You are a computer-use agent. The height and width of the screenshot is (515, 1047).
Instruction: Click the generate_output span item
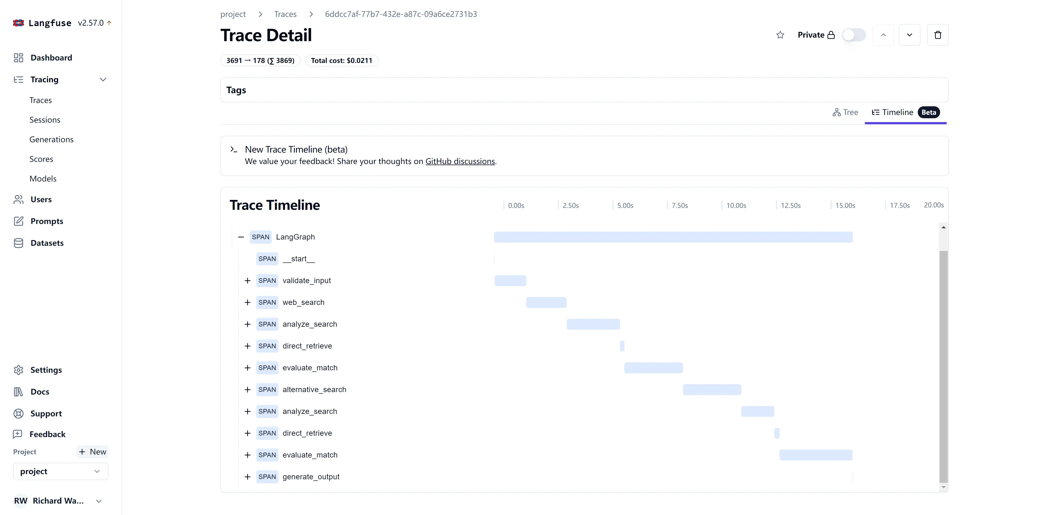click(311, 476)
